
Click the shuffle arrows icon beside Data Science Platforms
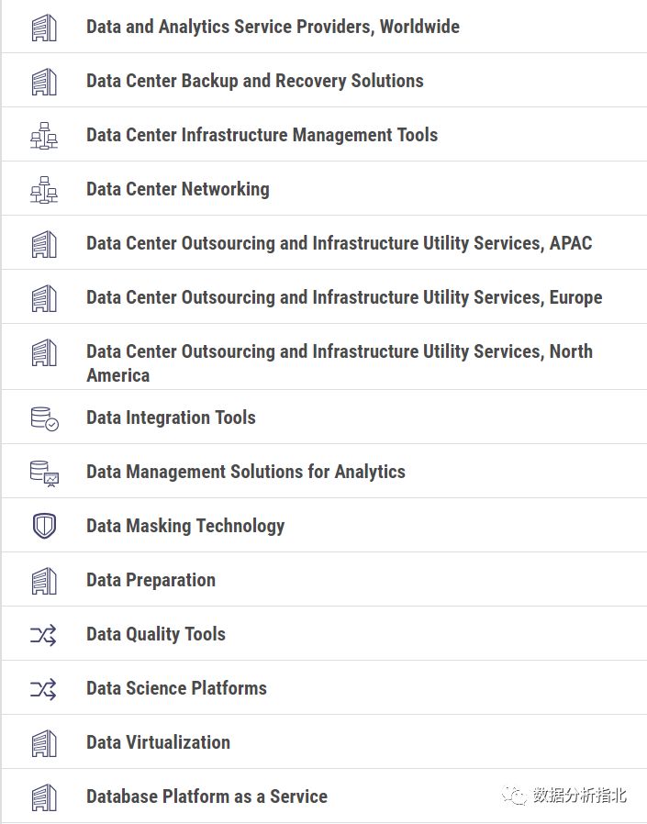pyautogui.click(x=44, y=689)
